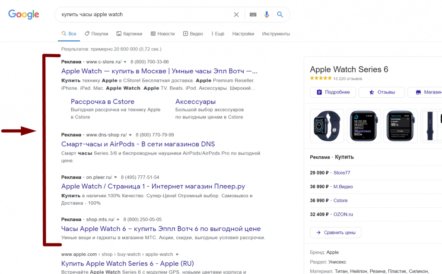
Task: Open 'Apple Watch / Страница 1 - Интернет магазин Плеер.ру'
Action: pos(153,186)
